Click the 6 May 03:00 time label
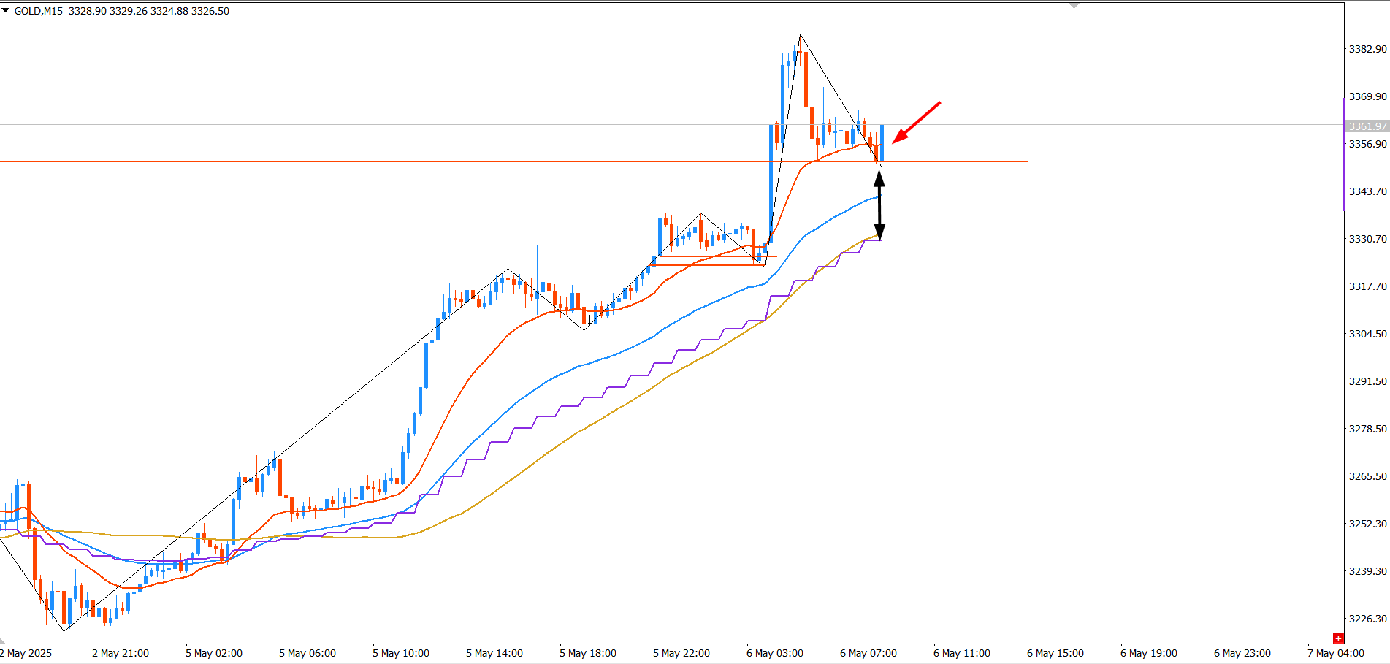 click(x=775, y=653)
